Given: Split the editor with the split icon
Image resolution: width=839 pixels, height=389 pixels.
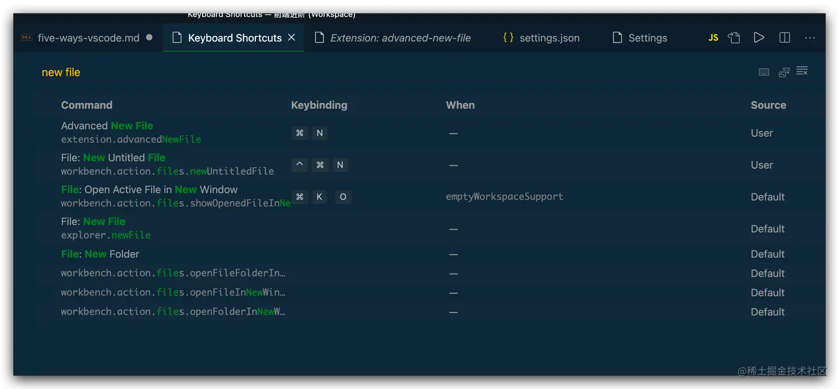Looking at the screenshot, I should tap(784, 37).
